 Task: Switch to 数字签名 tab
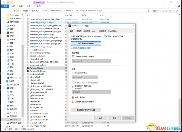[x=87, y=31]
